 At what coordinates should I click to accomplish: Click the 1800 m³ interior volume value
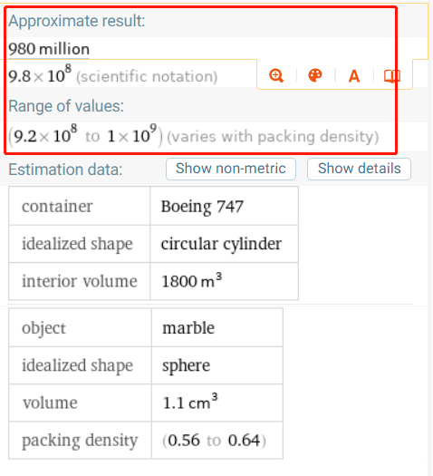[x=224, y=281]
